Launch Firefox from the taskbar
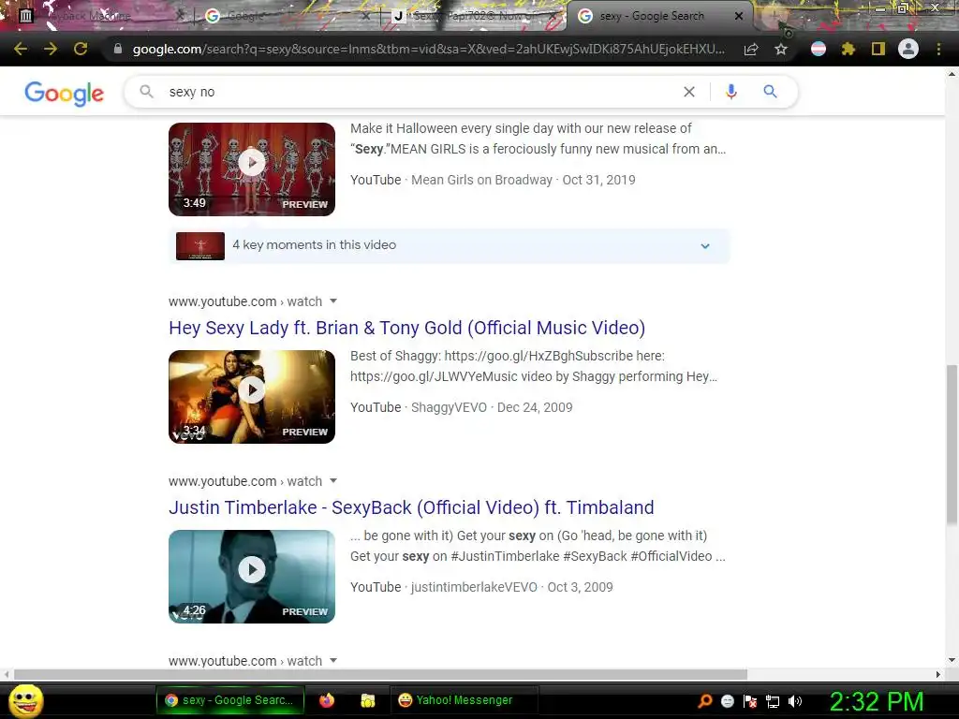The width and height of the screenshot is (959, 719). pos(327,700)
